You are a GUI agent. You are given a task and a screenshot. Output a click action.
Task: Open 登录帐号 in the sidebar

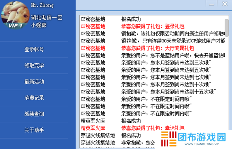34,49
